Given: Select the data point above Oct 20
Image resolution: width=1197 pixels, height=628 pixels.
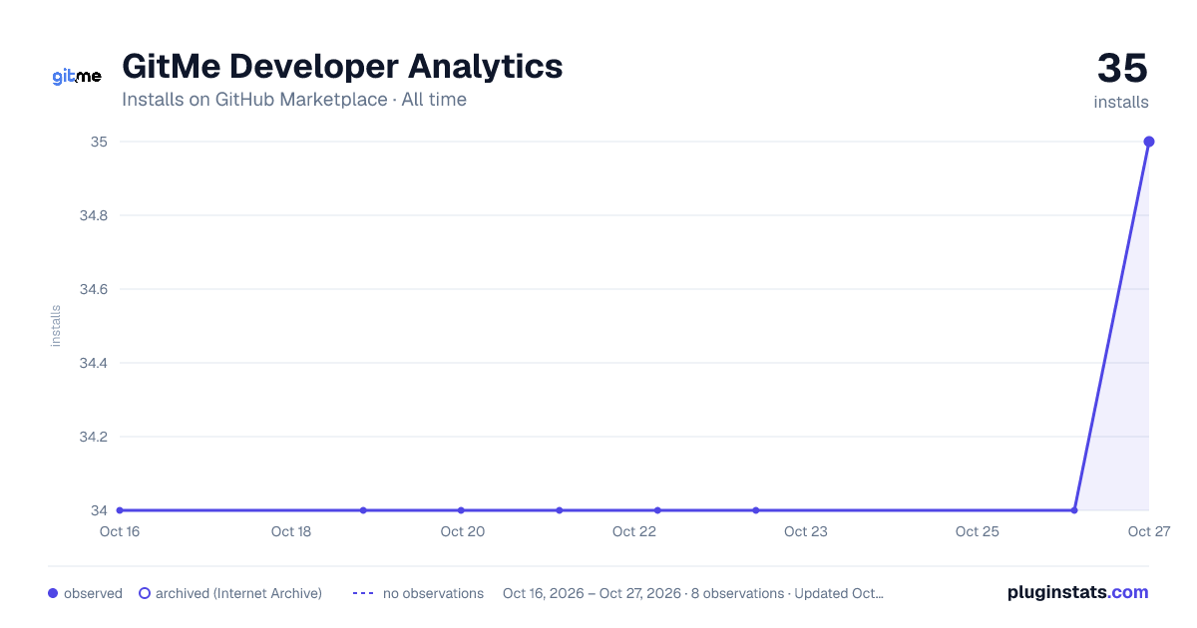Looking at the screenshot, I should coord(461,510).
